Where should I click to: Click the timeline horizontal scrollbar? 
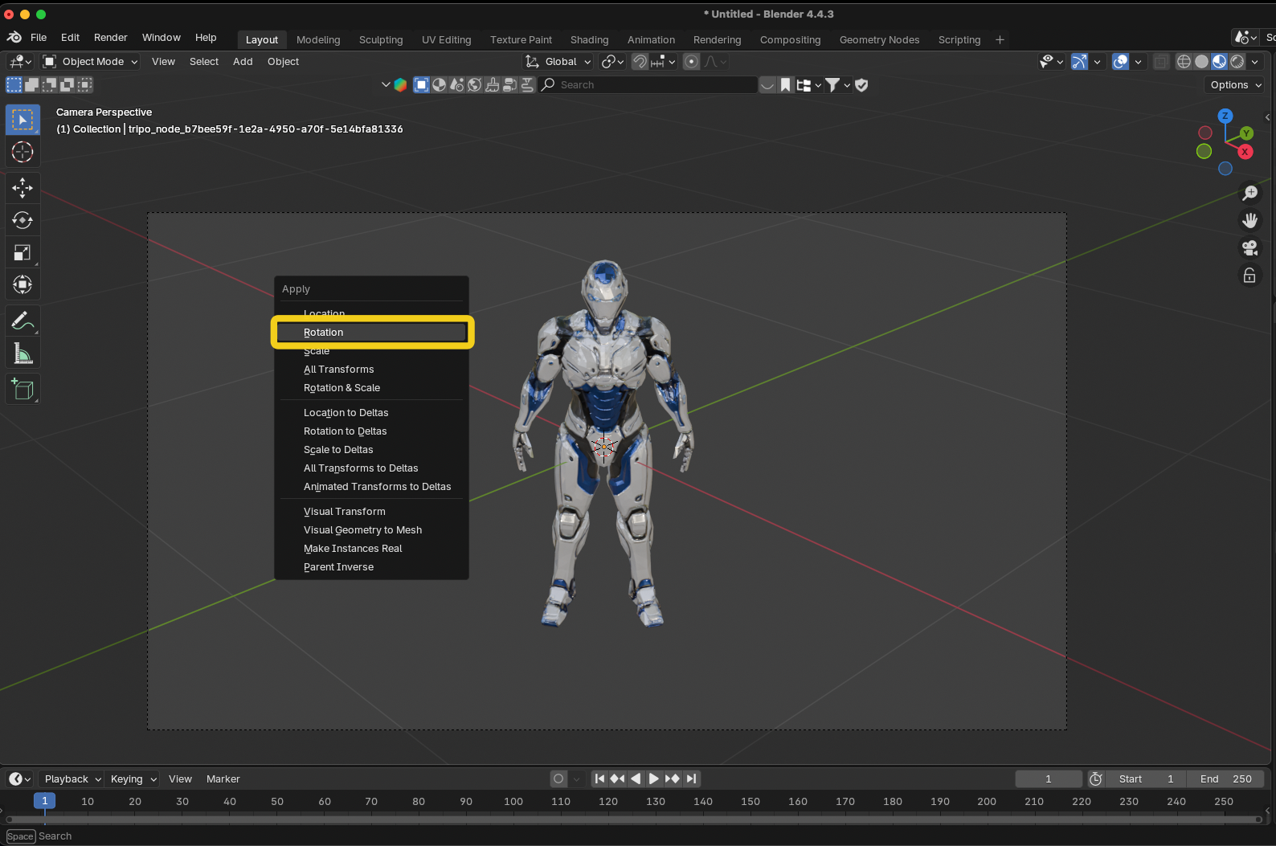[x=633, y=819]
